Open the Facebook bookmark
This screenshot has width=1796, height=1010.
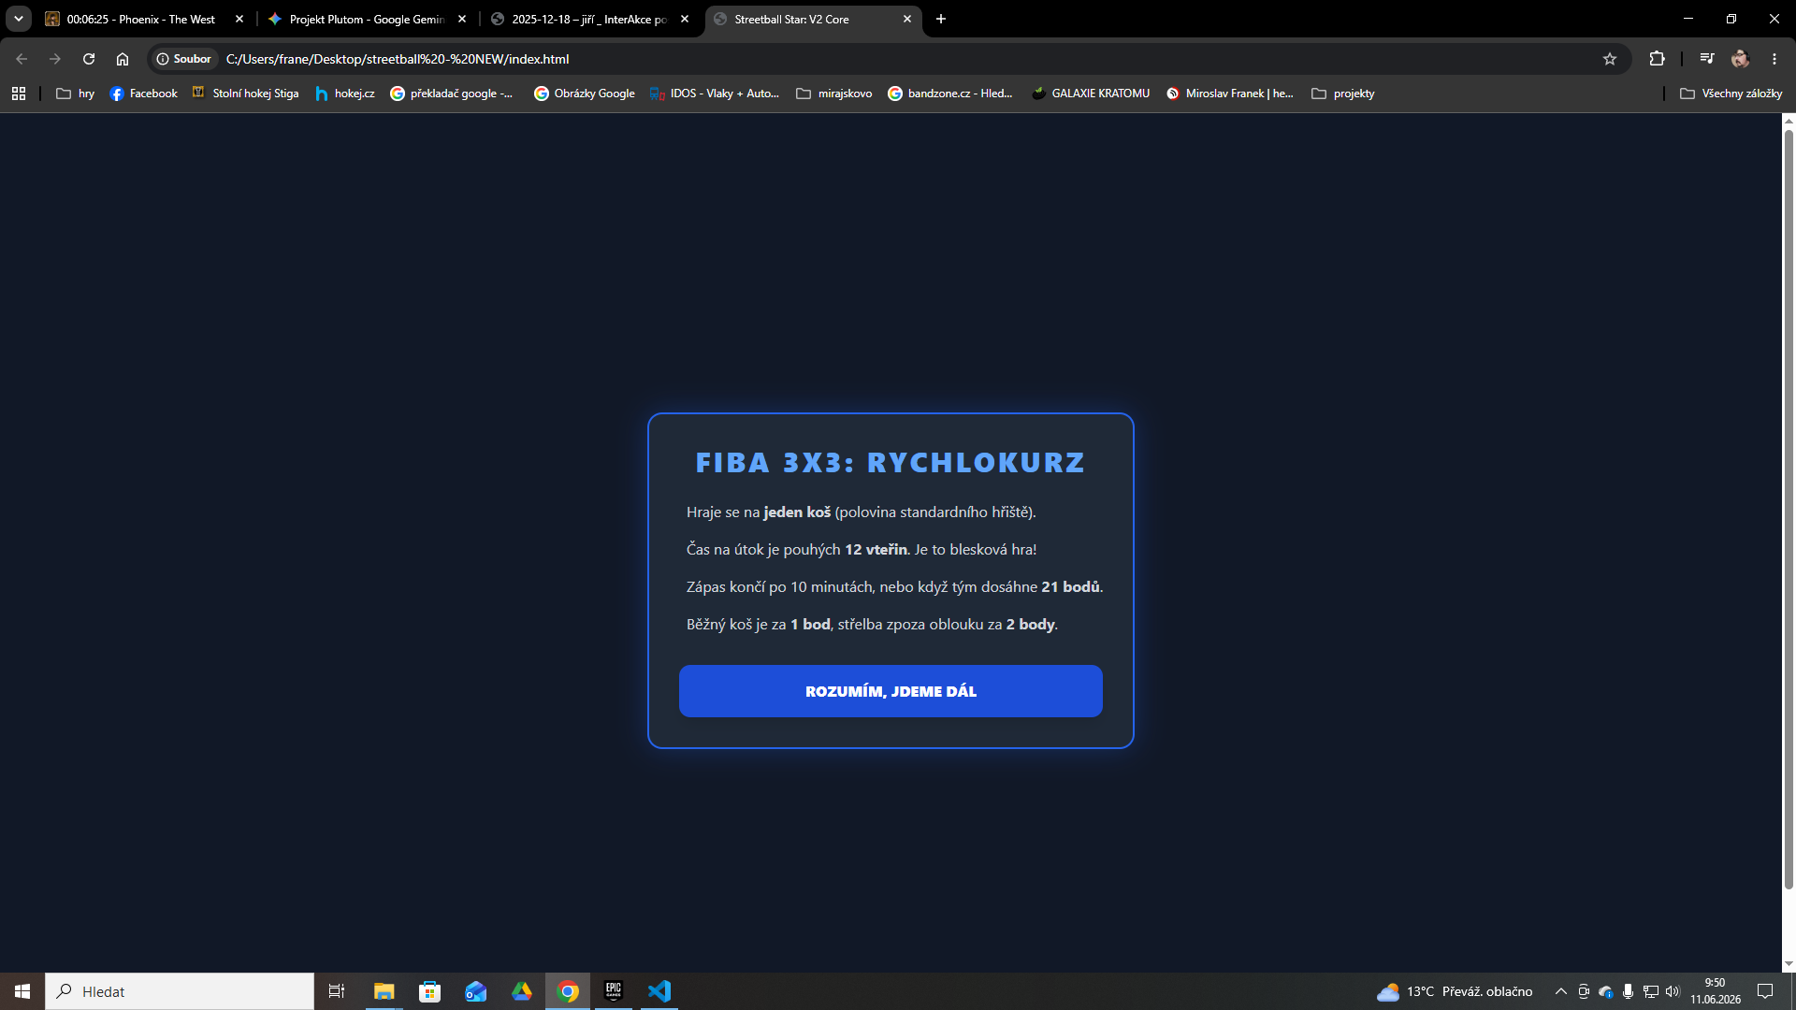pyautogui.click(x=144, y=94)
